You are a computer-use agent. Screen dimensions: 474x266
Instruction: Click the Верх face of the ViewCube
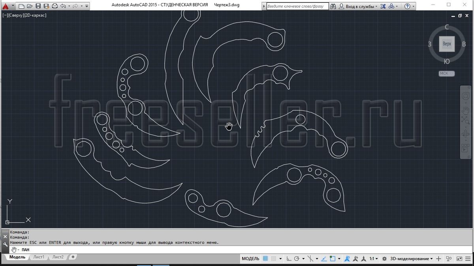coord(447,44)
